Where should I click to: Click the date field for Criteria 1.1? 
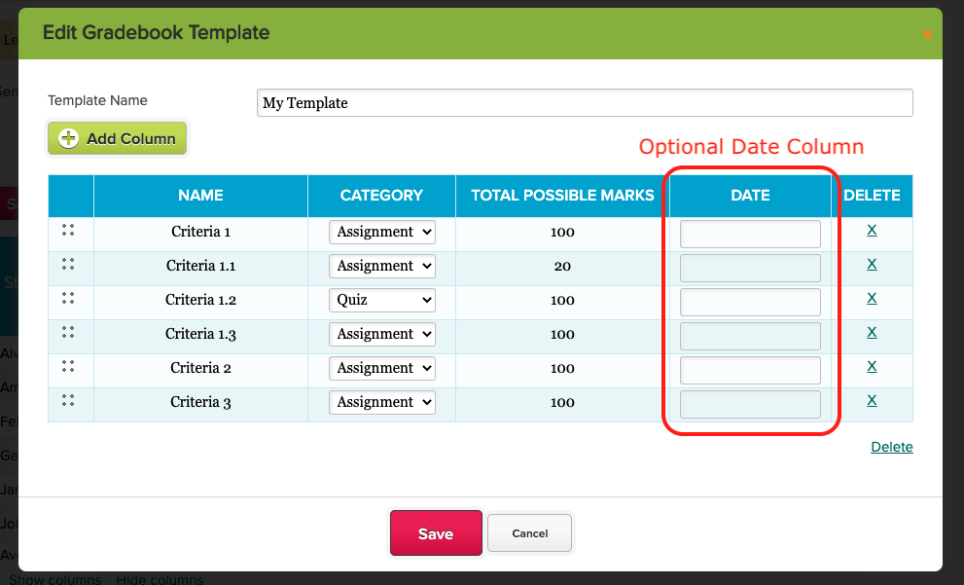[x=750, y=268]
